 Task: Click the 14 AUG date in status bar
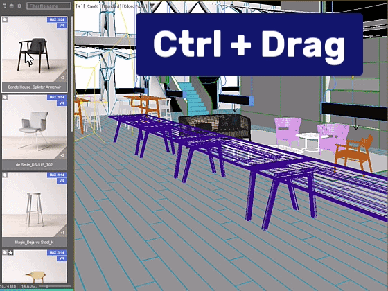click(28, 286)
